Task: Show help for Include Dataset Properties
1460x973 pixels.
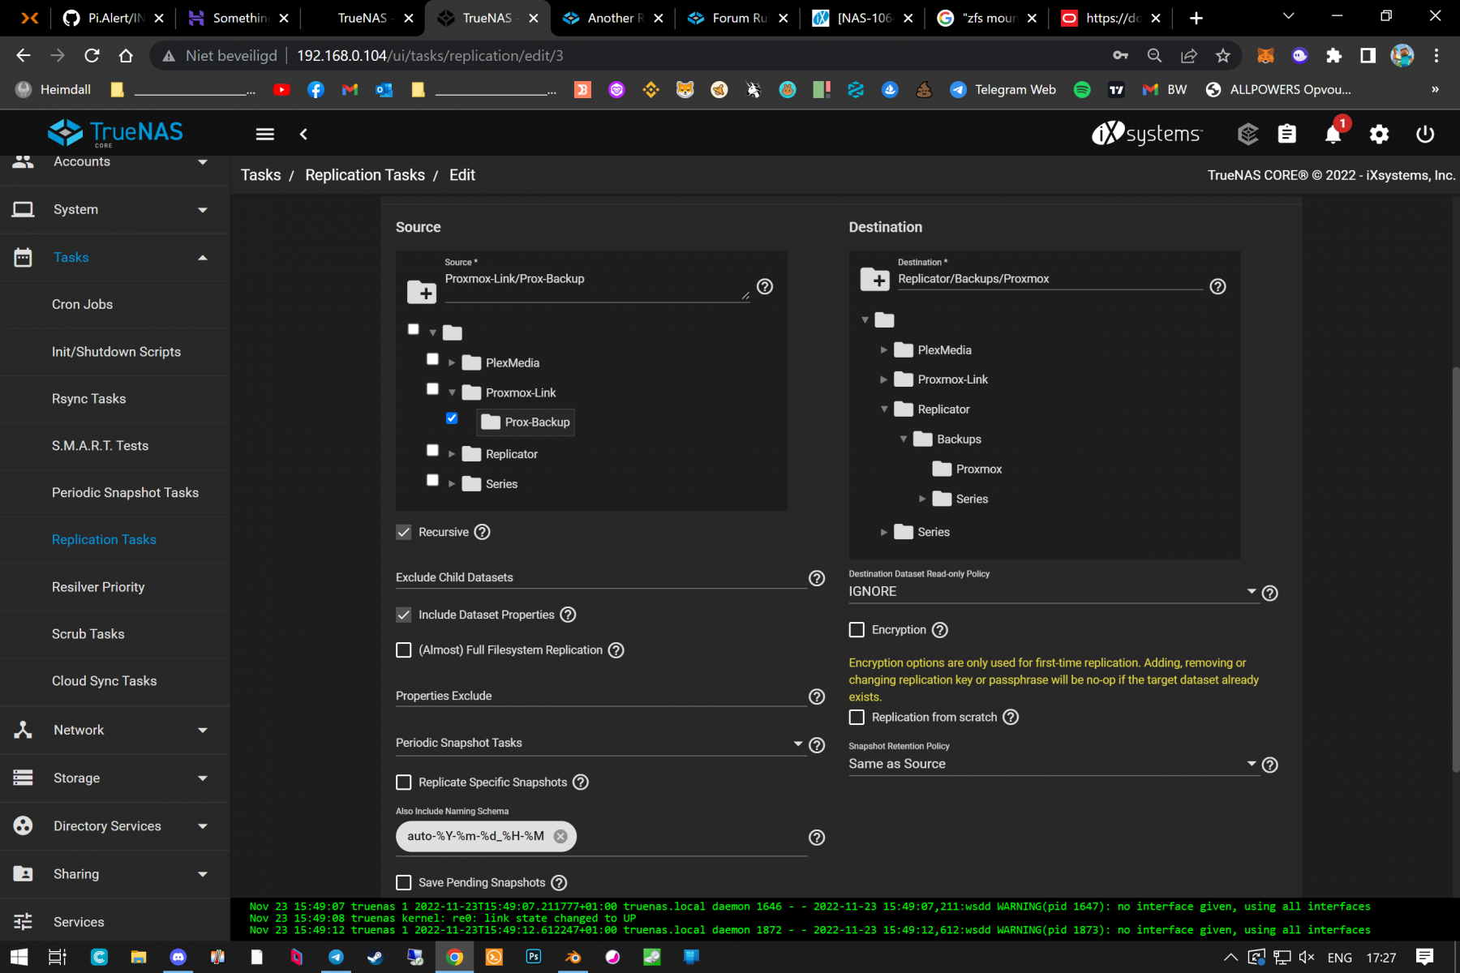Action: [x=568, y=615]
